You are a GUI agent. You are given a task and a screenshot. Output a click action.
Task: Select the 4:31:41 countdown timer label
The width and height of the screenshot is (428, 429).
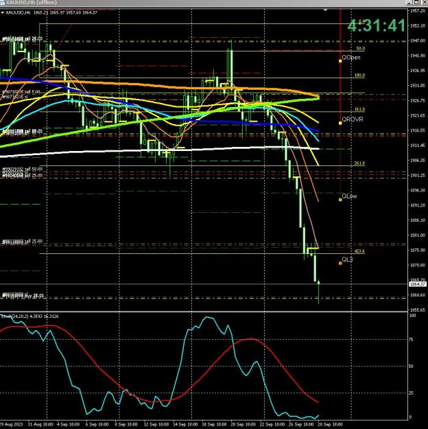[x=377, y=25]
